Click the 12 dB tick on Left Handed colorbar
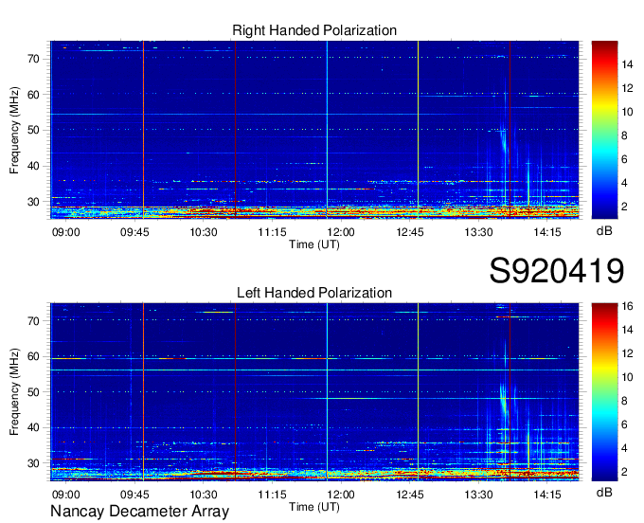 pyautogui.click(x=627, y=353)
